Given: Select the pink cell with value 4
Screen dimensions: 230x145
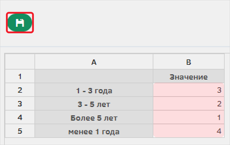Looking at the screenshot, I should coord(189,131).
